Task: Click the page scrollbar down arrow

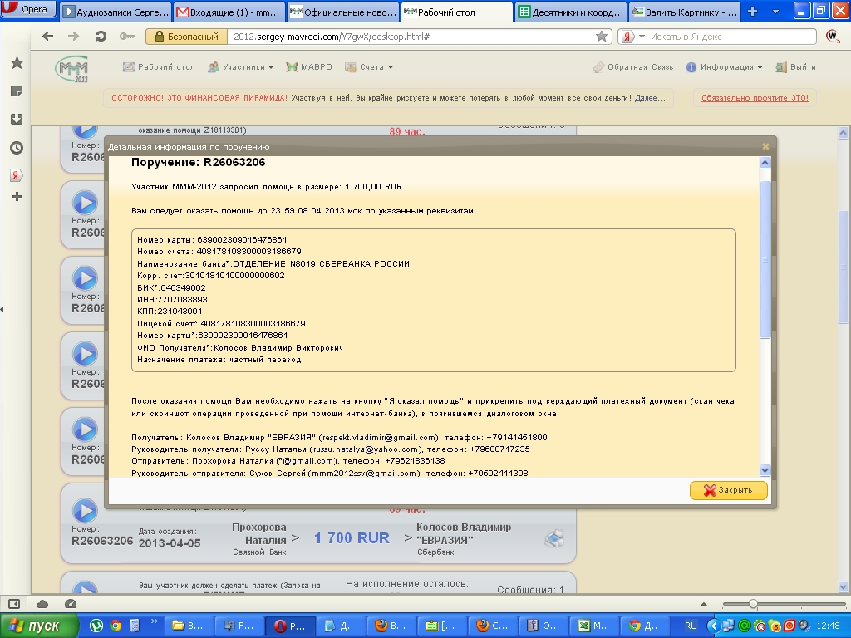Action: tap(843, 586)
